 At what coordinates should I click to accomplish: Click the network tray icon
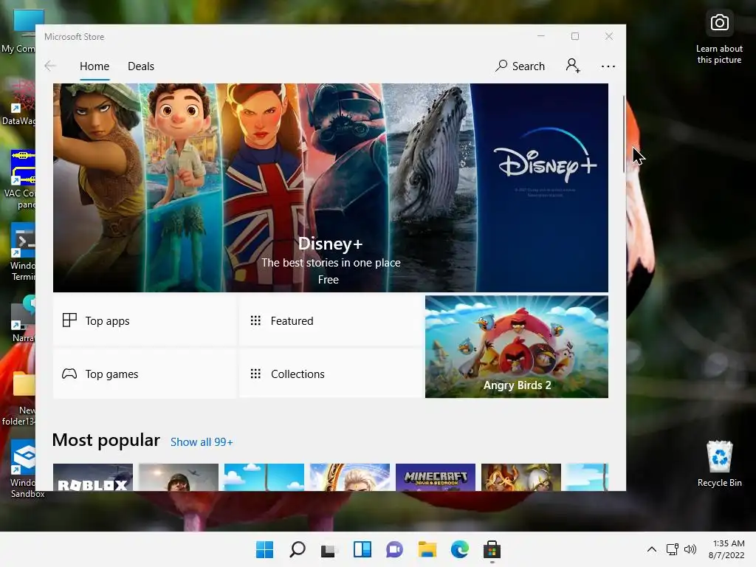pyautogui.click(x=672, y=549)
